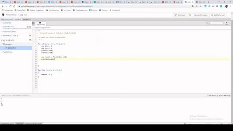Click the My programs add-project icon
233x131 pixels.
click(30, 40)
